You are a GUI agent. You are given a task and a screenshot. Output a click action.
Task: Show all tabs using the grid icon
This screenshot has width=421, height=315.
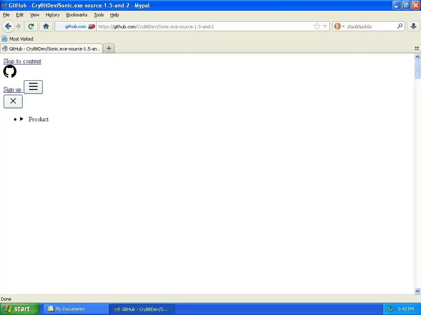417,48
